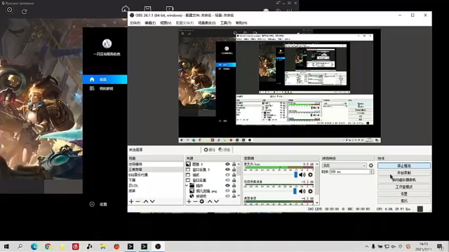The width and height of the screenshot is (449, 252).
Task: Open taskbar search magnifier
Action: [20, 246]
